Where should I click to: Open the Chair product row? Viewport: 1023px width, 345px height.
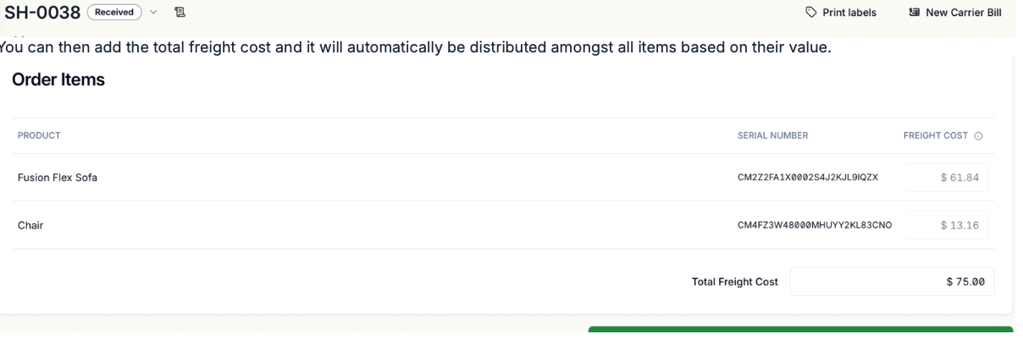pos(503,225)
